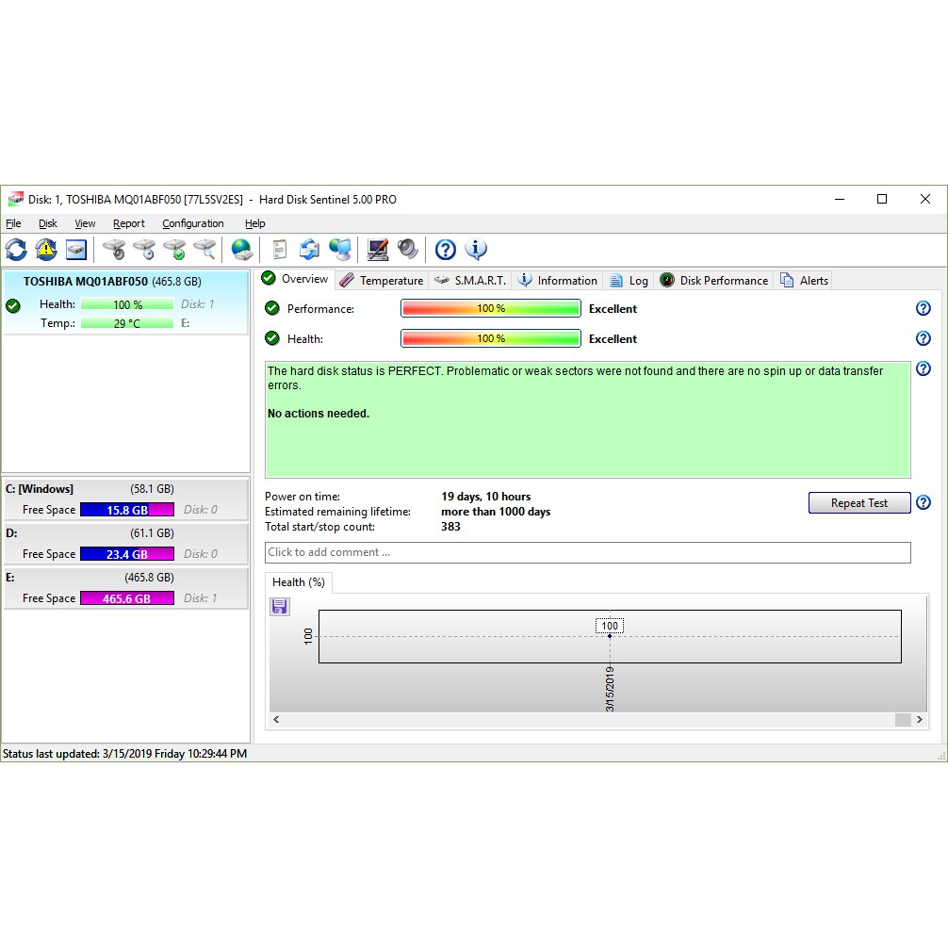Click the refresh icon with yellow warning
This screenshot has width=948, height=948.
pos(46,250)
